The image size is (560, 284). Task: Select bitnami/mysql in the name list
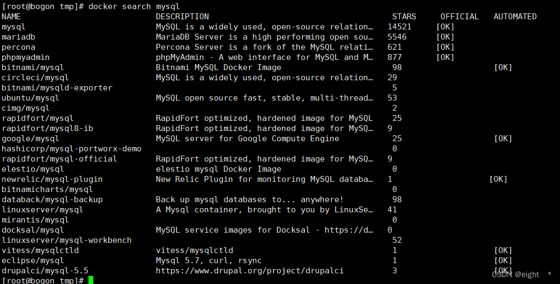coord(33,67)
